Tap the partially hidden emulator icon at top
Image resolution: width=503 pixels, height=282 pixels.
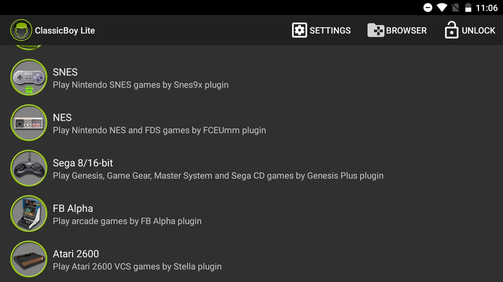[x=29, y=47]
